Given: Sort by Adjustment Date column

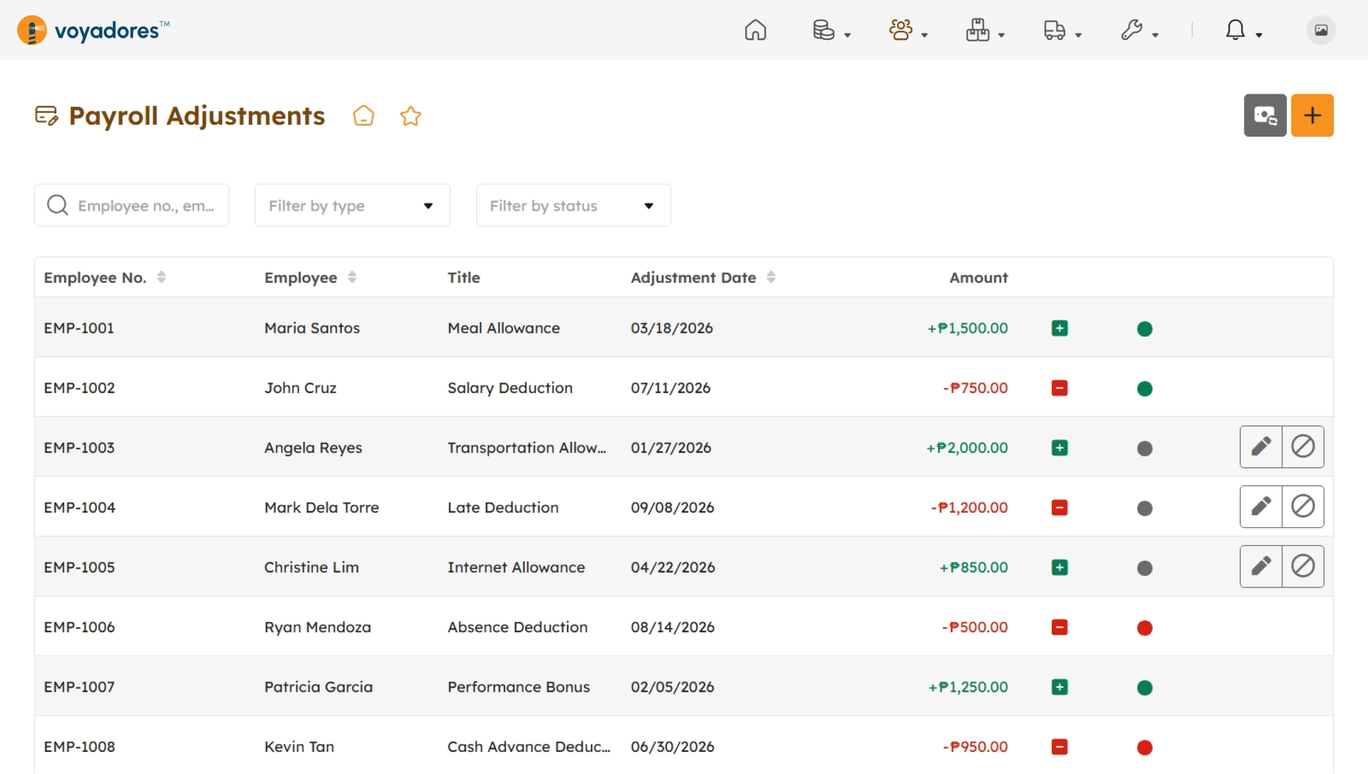Looking at the screenshot, I should click(771, 277).
